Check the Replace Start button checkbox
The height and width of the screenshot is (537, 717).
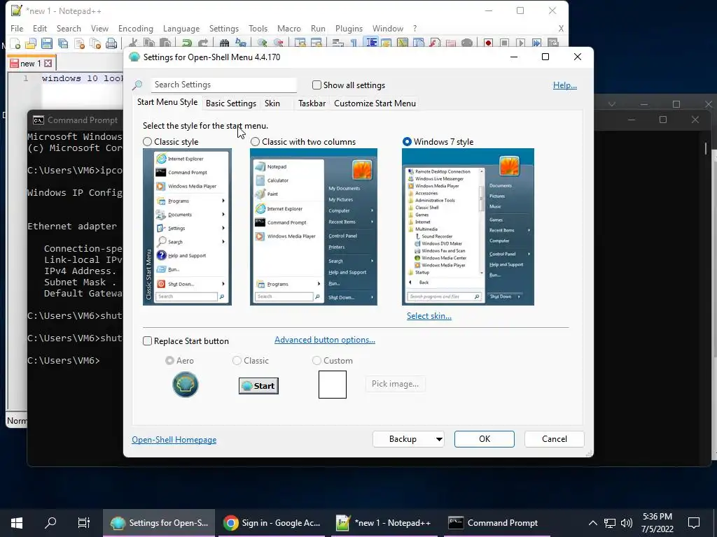tap(147, 341)
